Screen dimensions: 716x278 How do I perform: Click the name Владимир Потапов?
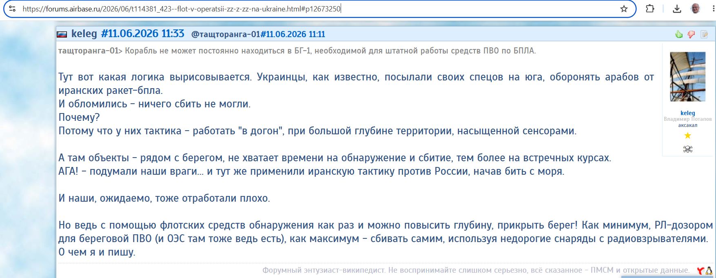(688, 119)
